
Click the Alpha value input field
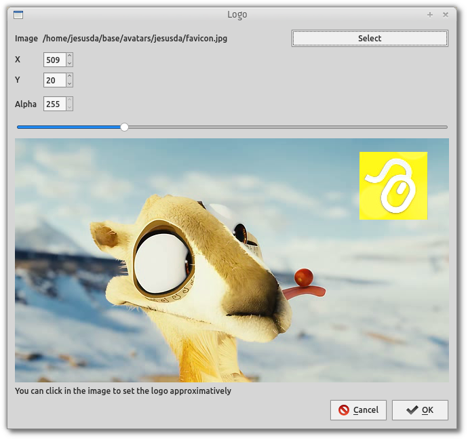click(x=54, y=104)
